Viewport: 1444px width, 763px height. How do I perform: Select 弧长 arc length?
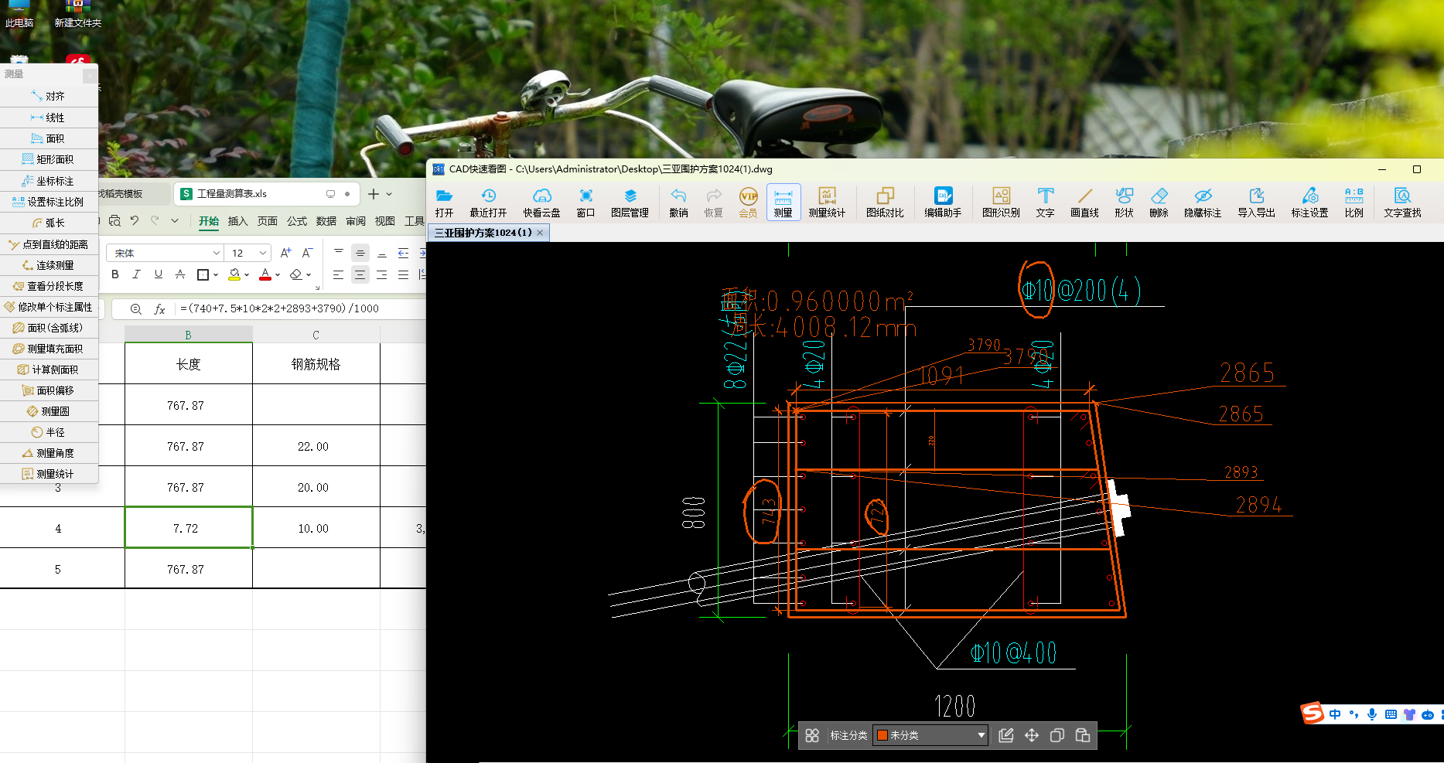(49, 223)
